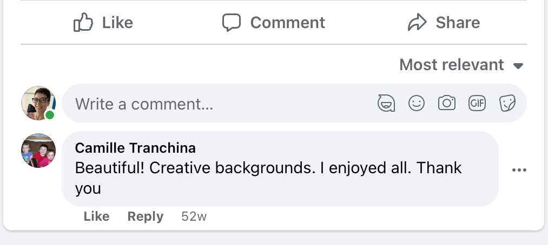The width and height of the screenshot is (548, 245).
Task: Click the speech bubble Comment icon
Action: coord(232,23)
